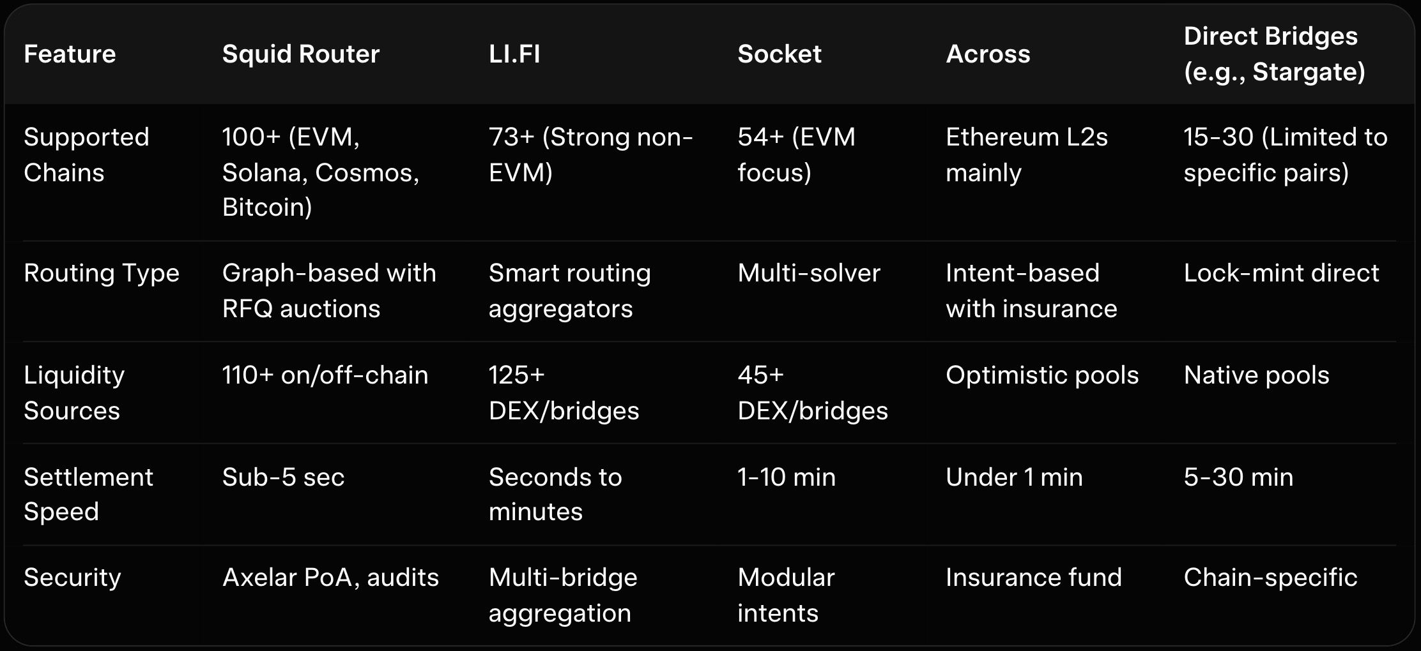Click the Supported Chains row label
Viewport: 1421px width, 651px height.
pyautogui.click(x=86, y=154)
